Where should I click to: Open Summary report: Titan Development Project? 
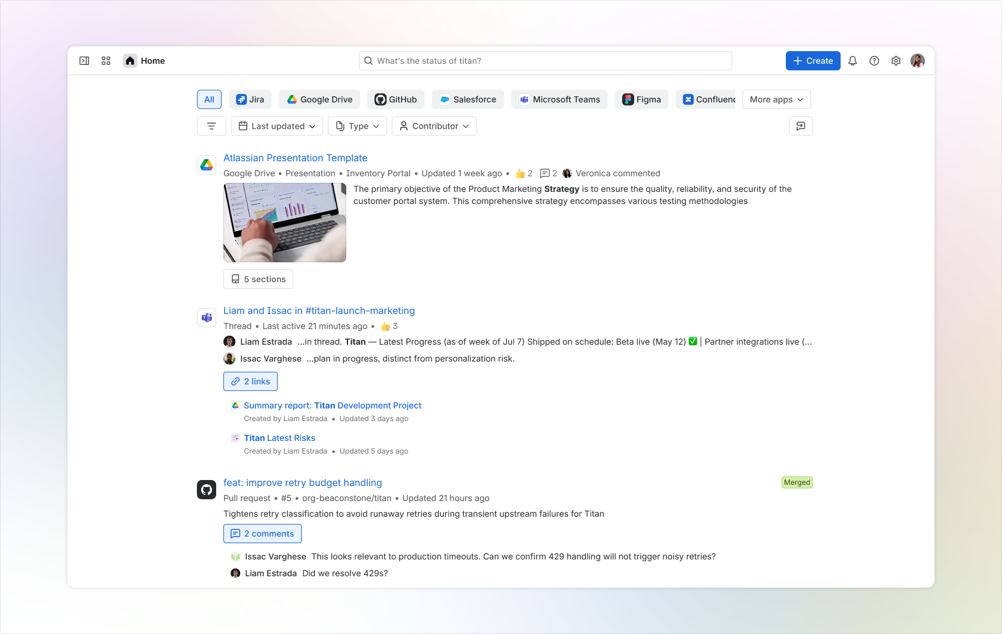pyautogui.click(x=332, y=405)
